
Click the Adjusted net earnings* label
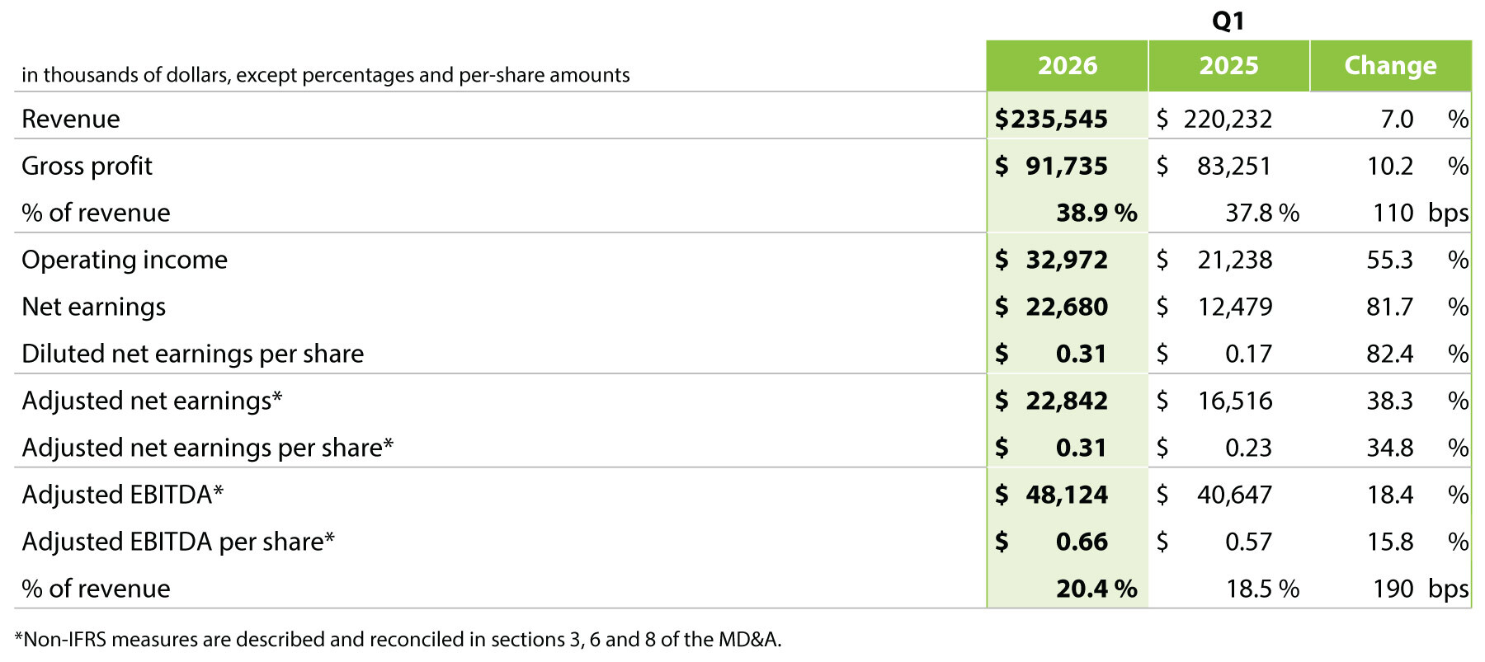(x=152, y=401)
